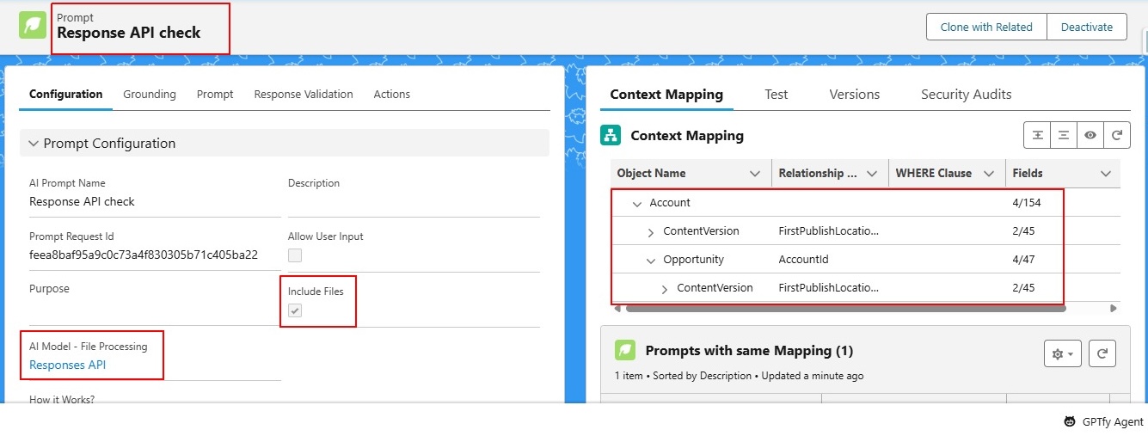The width and height of the screenshot is (1148, 436).
Task: Click the eye preview icon in Context Mapping
Action: coord(1090,135)
